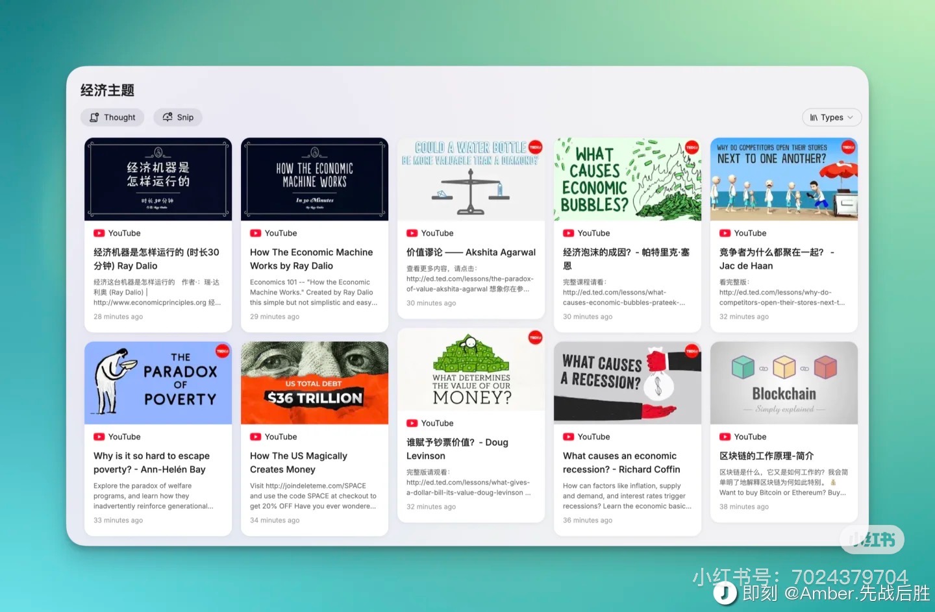Click YouTube icon on 谁赋予钞票价值 card
Viewport: 935px width, 612px height.
point(412,423)
